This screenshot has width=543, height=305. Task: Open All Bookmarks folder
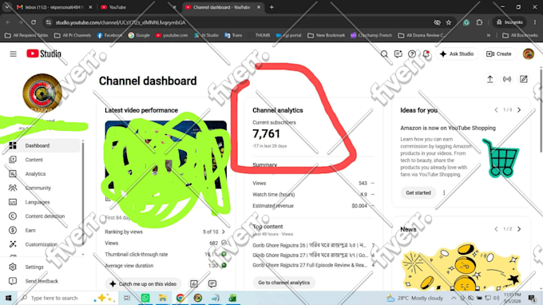520,35
